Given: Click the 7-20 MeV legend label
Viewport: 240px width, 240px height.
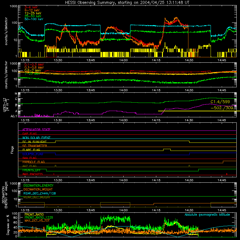Looking at the screenshot, I should [32, 73].
